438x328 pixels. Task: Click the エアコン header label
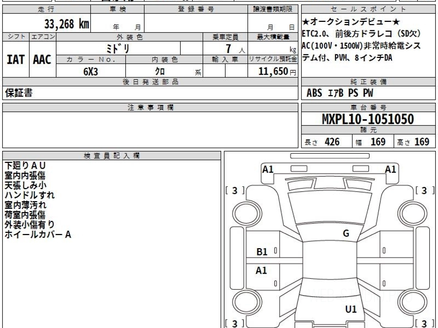[x=43, y=37]
